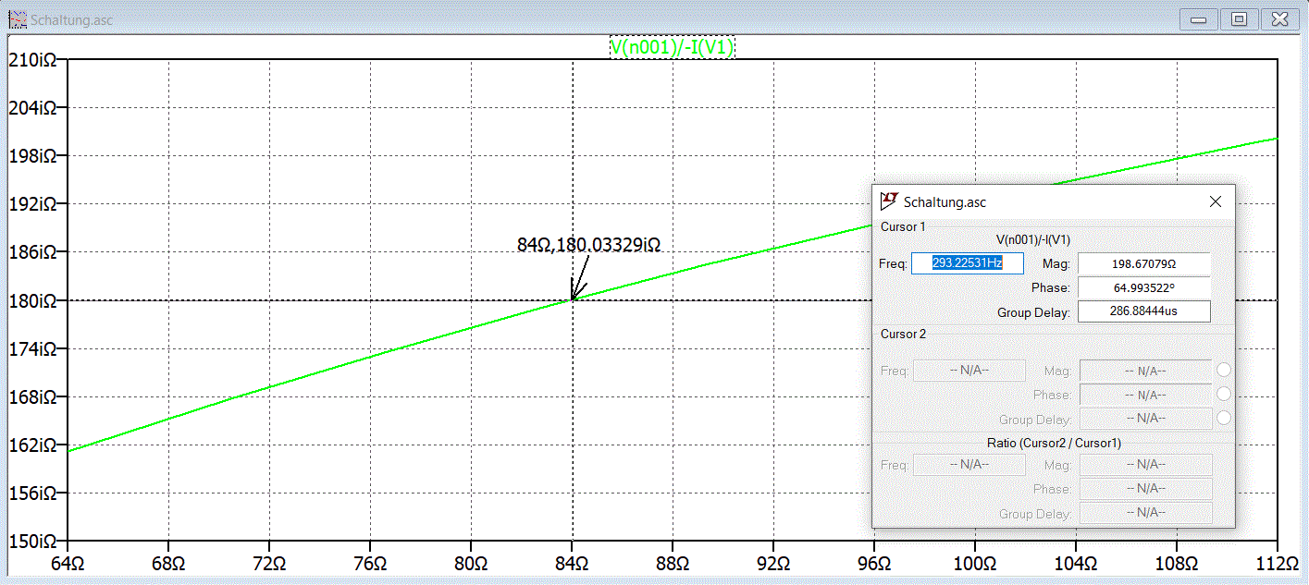The image size is (1309, 585).
Task: Click the 150iΩ vertical axis label
Action: (33, 541)
